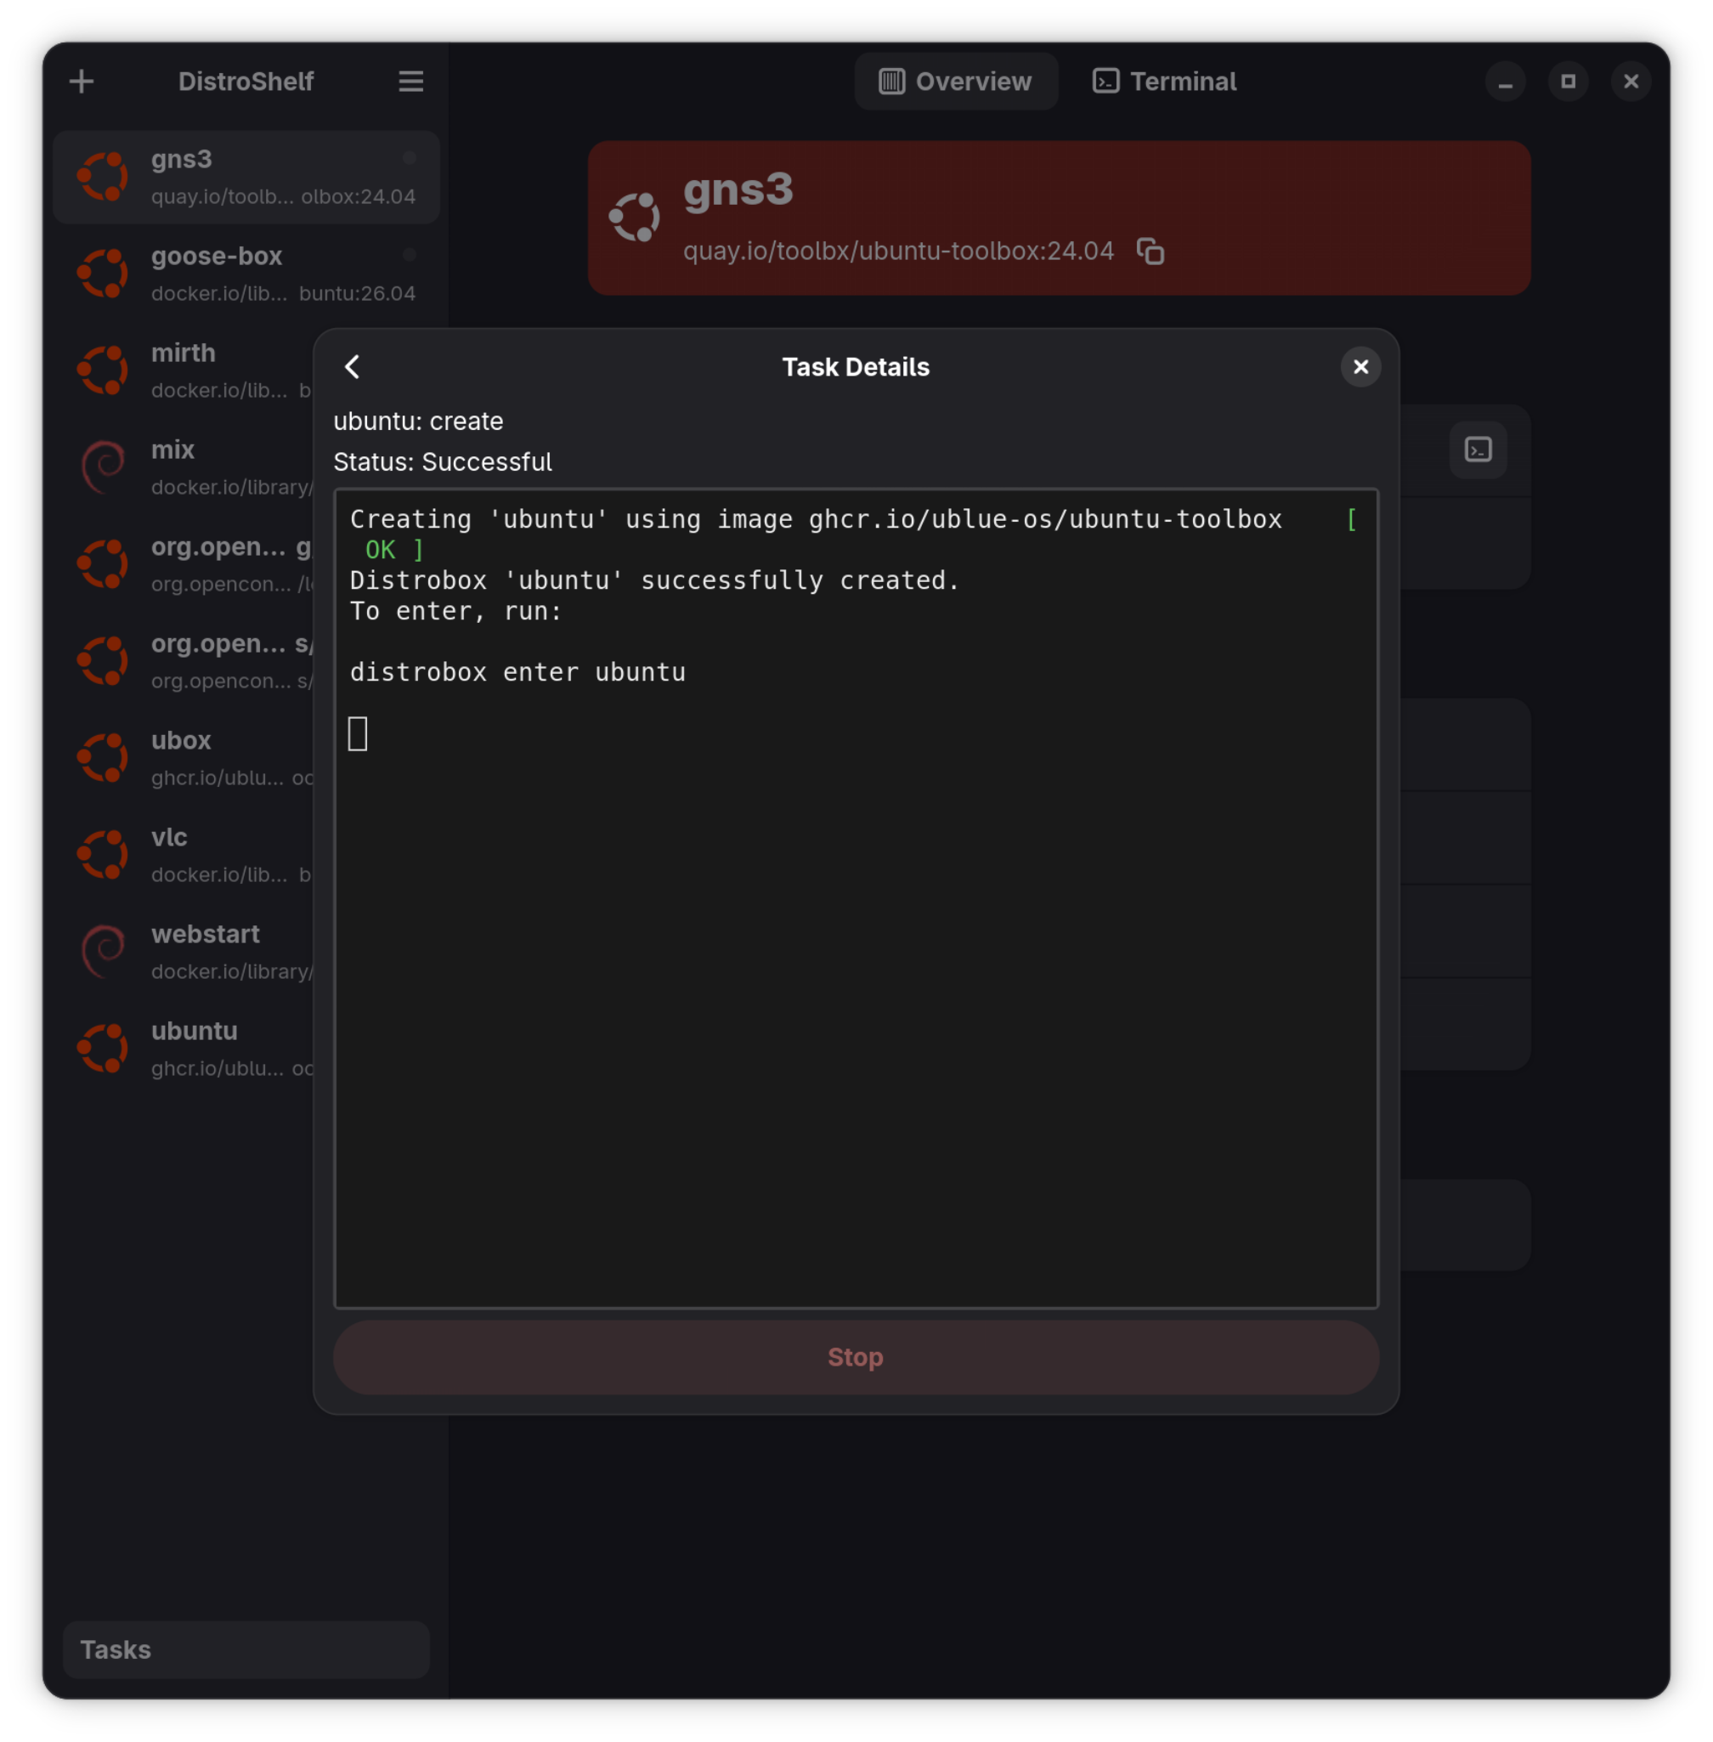Click the gns3 Ubuntu logo icon

pyautogui.click(x=104, y=177)
